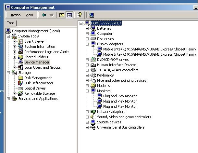Screen dimensions: 198x153
Task: Collapse the Storage node
Action: click(x=8, y=73)
